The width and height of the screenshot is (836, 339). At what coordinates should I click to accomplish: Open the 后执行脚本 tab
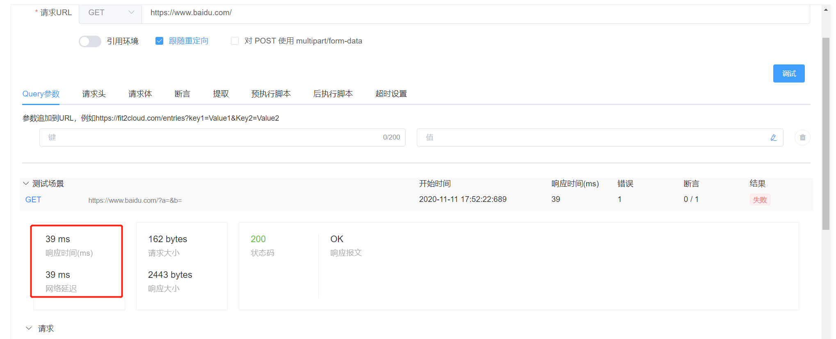point(333,94)
